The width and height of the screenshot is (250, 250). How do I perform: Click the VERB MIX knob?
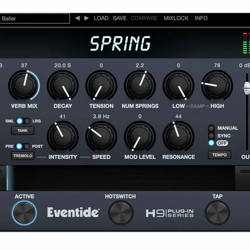tap(24, 85)
